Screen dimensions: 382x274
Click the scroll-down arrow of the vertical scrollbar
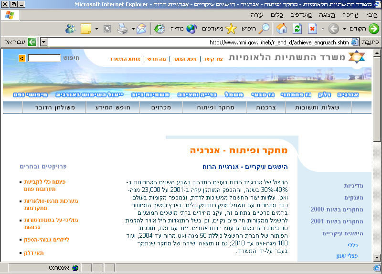[377, 258]
